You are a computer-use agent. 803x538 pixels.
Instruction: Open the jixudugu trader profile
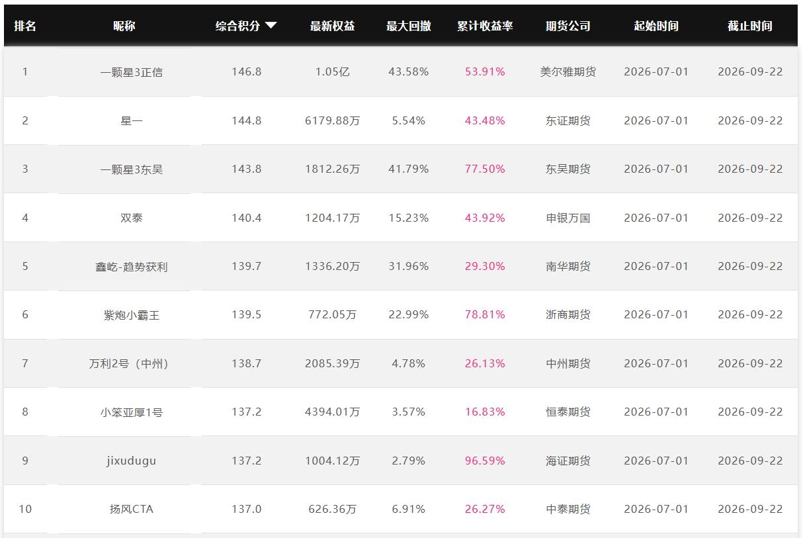(132, 461)
